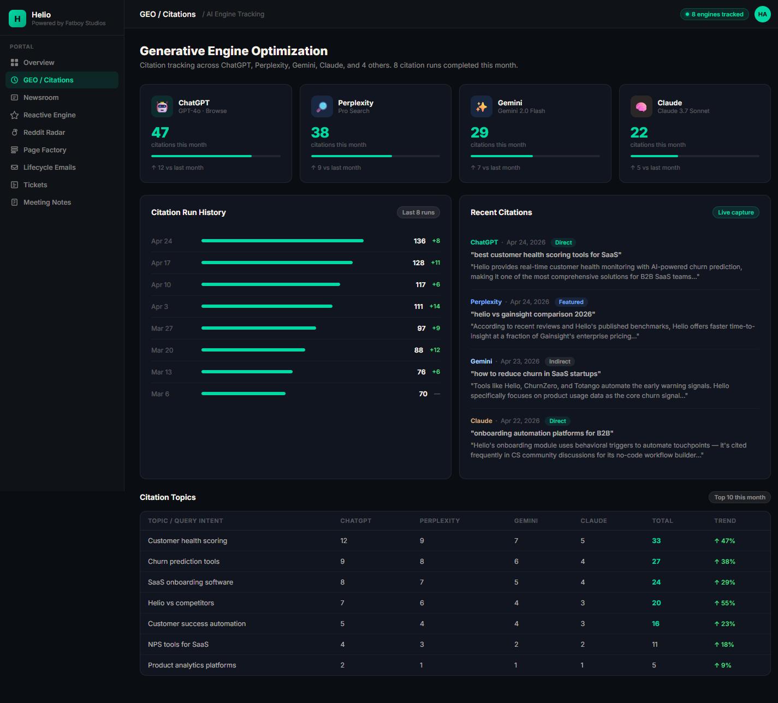Viewport: 778px width, 703px height.
Task: Click the Last 8 runs pill
Action: click(418, 212)
